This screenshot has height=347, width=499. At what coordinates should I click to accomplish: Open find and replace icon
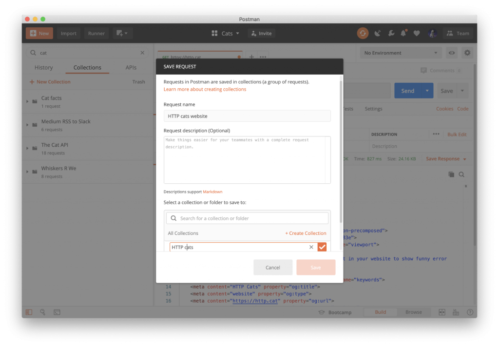[43, 312]
